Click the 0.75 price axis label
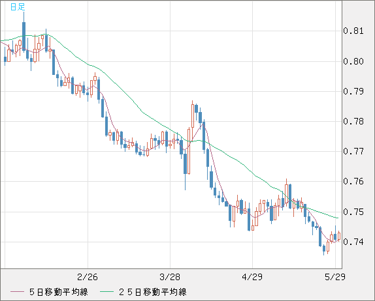 tap(353, 212)
